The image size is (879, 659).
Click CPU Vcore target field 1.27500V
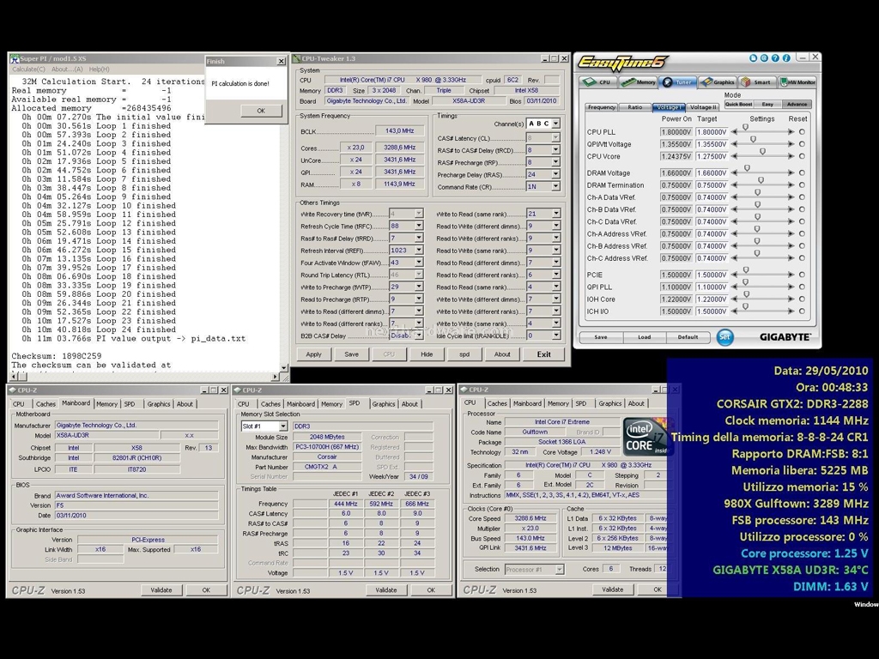[712, 157]
